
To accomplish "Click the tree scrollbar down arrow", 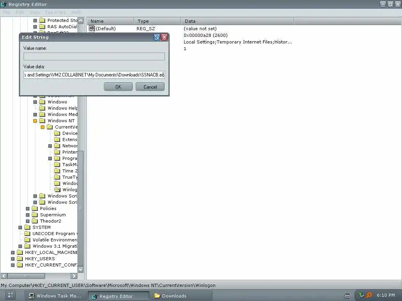I will point(80,269).
